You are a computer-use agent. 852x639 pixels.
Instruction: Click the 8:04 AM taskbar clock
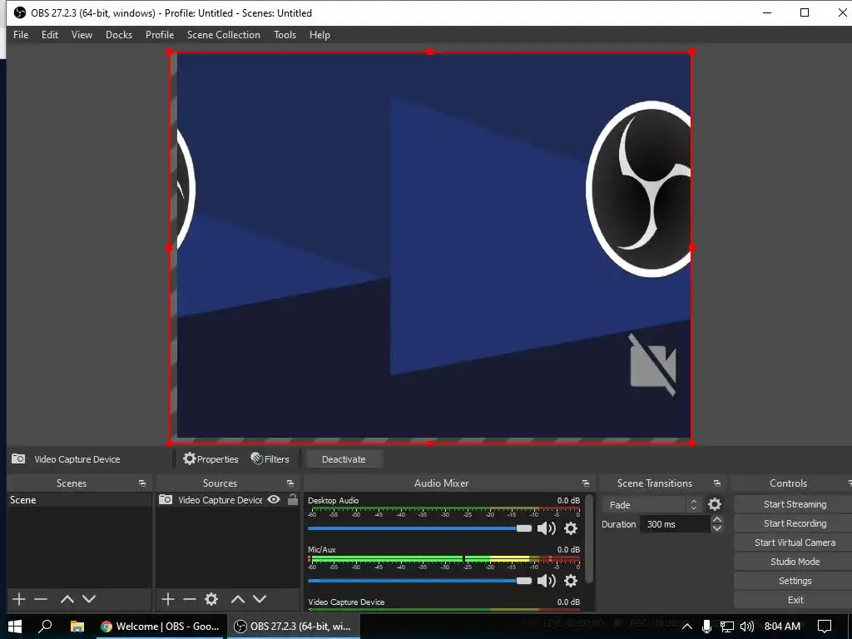[782, 627]
